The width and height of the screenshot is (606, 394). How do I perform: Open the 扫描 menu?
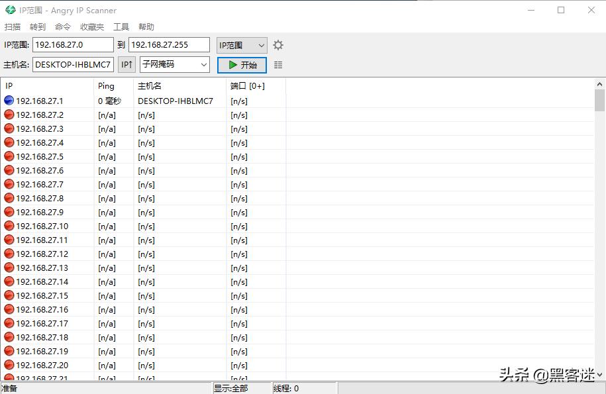coord(12,26)
